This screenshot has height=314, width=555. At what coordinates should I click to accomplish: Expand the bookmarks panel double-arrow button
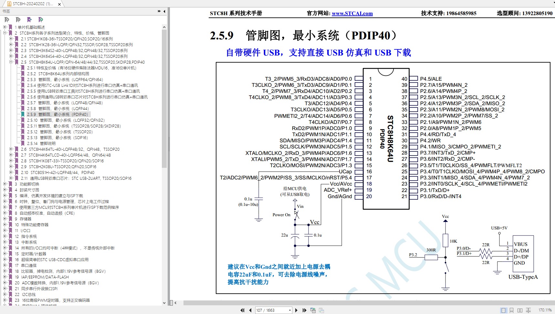(159, 11)
